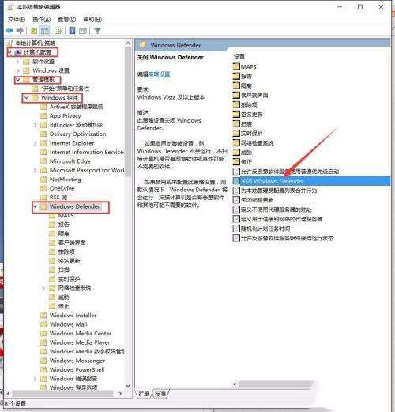
Task: Select OneDrive in the tree
Action: (62, 188)
